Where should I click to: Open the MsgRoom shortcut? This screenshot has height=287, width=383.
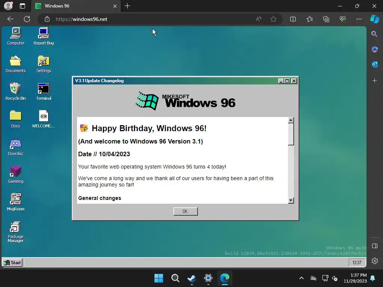(16, 202)
